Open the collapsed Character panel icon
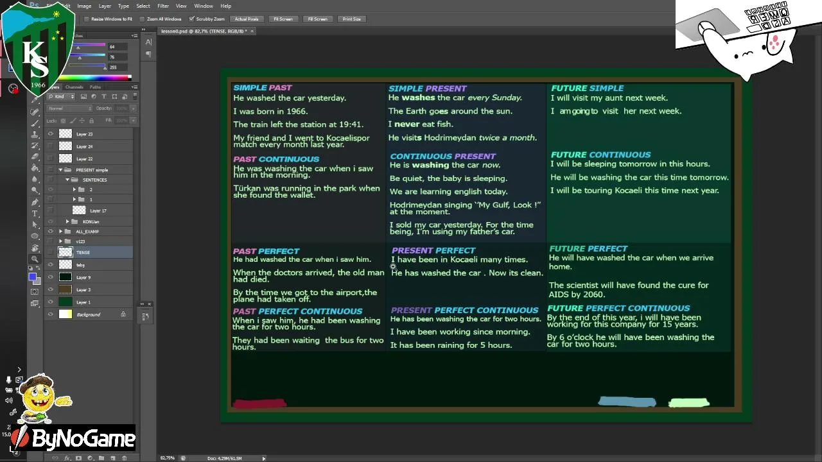 pyautogui.click(x=148, y=42)
